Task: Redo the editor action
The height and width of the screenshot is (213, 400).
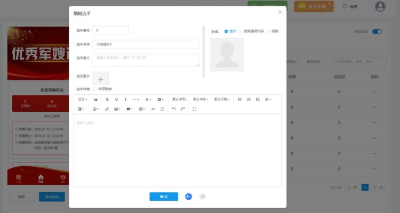Action: tap(182, 109)
